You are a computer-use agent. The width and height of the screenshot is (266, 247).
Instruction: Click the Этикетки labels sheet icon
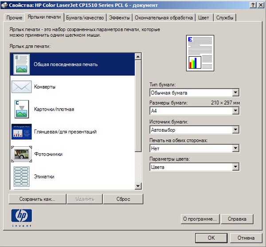[21, 176]
